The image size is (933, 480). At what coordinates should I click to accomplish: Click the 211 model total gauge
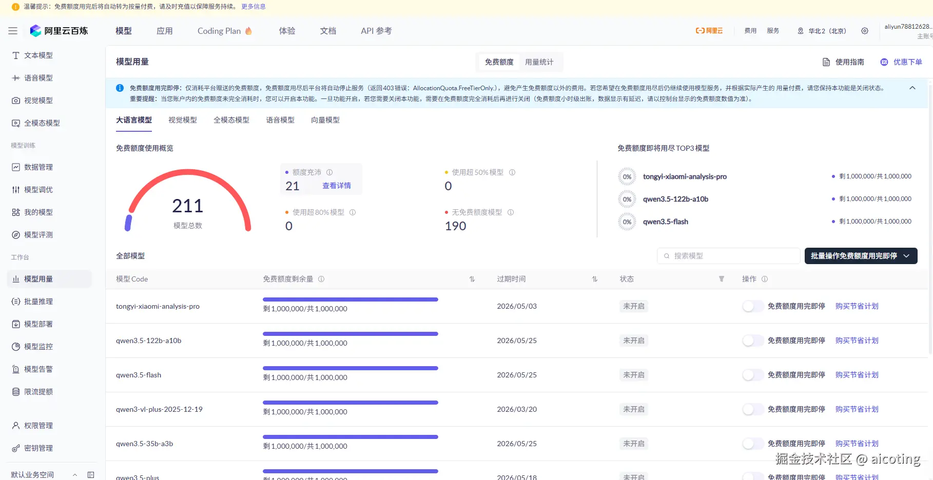click(188, 201)
